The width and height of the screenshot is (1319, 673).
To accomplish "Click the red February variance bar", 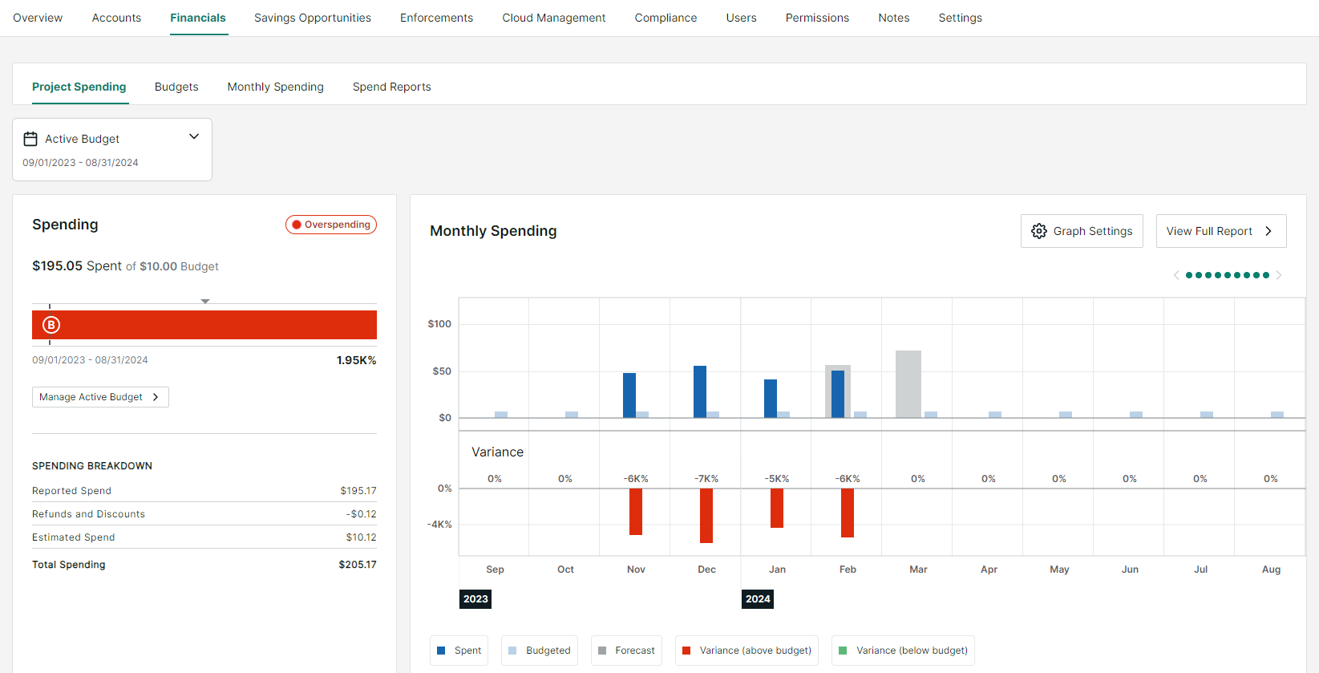I will tap(848, 513).
